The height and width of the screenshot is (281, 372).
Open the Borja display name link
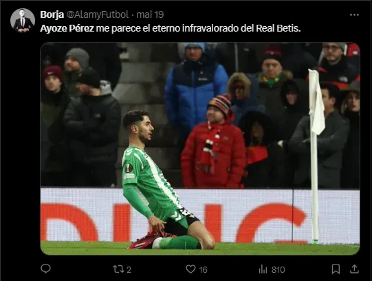click(x=52, y=14)
